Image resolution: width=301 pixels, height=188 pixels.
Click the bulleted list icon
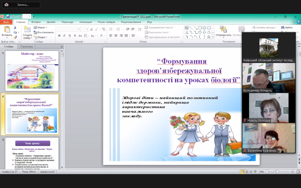click(x=111, y=29)
